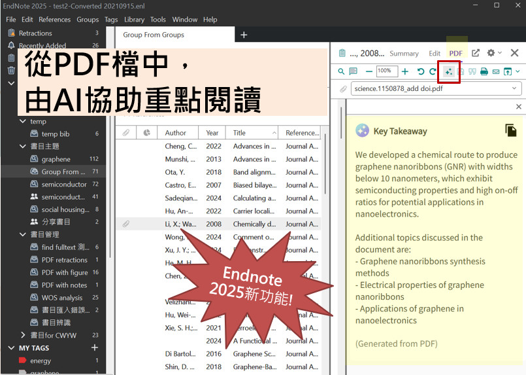
Task: Close the Key Takeaway pane
Action: tap(519, 107)
